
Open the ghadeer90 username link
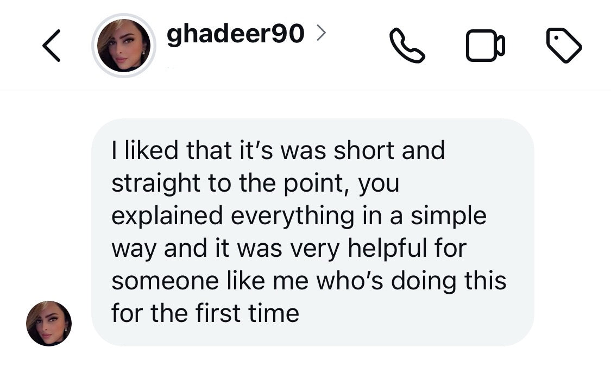(x=235, y=34)
